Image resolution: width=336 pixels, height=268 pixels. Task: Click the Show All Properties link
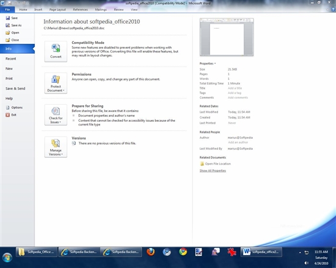[213, 171]
